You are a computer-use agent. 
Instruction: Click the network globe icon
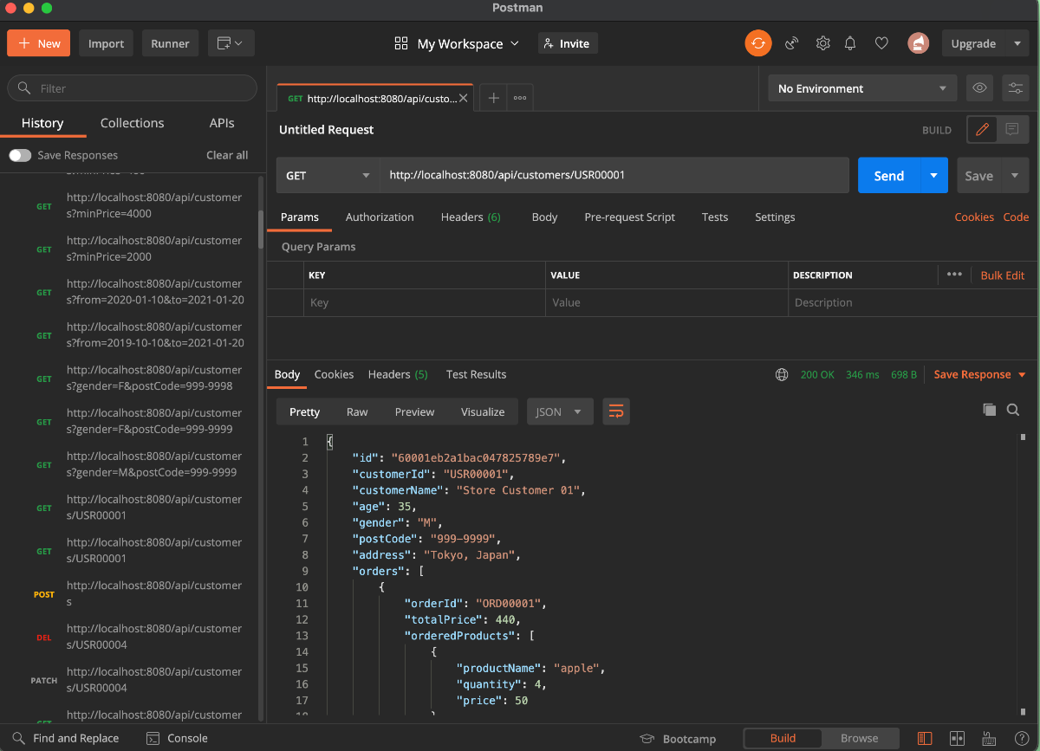pos(782,375)
